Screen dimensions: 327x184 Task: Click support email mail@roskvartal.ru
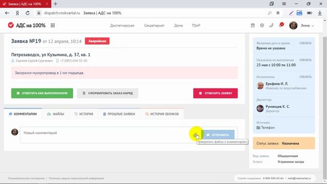[x=299, y=178]
